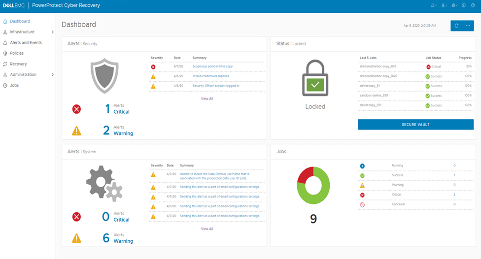Open Alerts and Events in sidebar

pos(26,43)
